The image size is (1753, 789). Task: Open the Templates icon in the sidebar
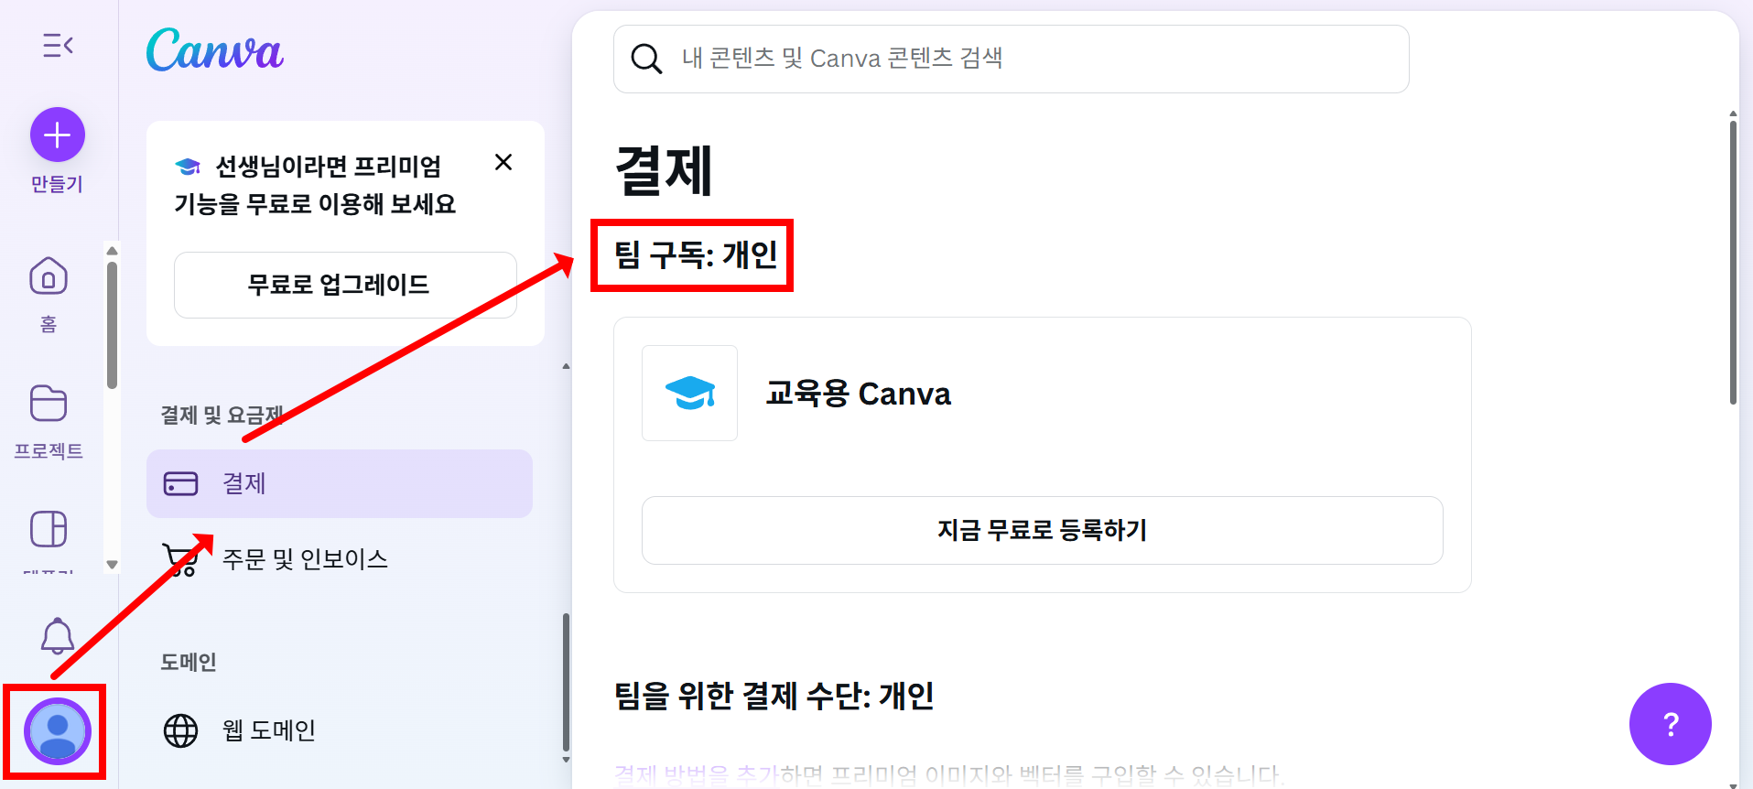(49, 529)
